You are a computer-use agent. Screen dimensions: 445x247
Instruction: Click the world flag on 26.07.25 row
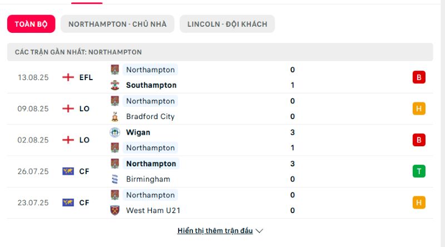point(68,171)
